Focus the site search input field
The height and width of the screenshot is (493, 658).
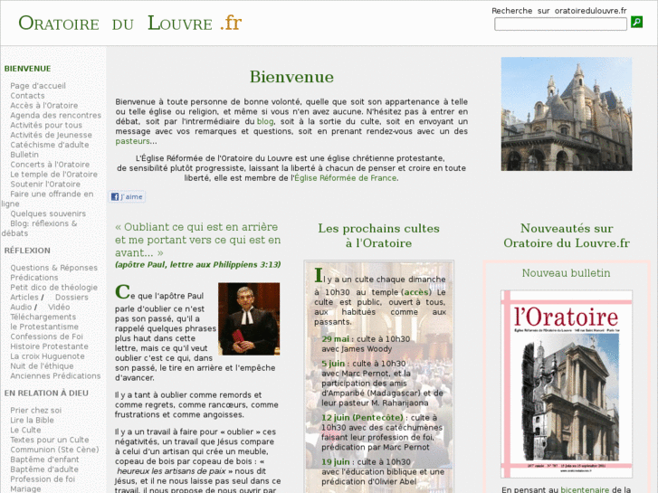click(560, 24)
